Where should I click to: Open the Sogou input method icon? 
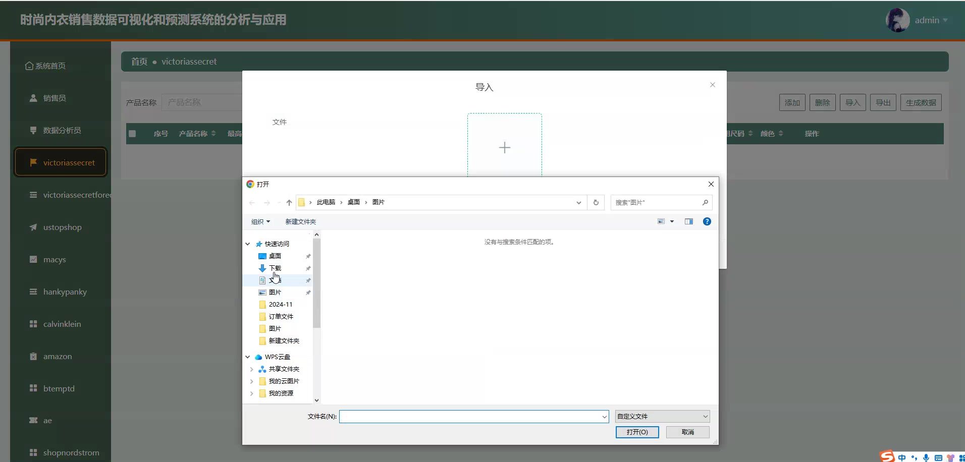pos(887,456)
